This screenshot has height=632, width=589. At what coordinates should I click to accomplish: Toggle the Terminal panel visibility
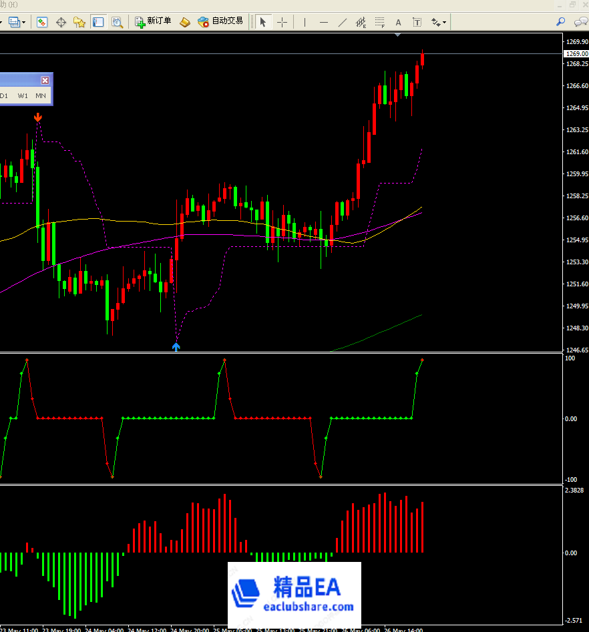[x=98, y=22]
